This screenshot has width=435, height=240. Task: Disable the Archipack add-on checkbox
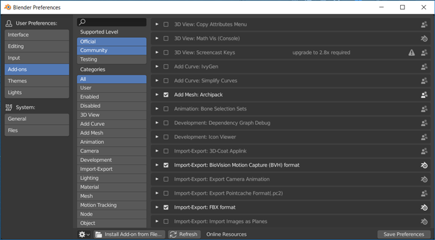(166, 95)
